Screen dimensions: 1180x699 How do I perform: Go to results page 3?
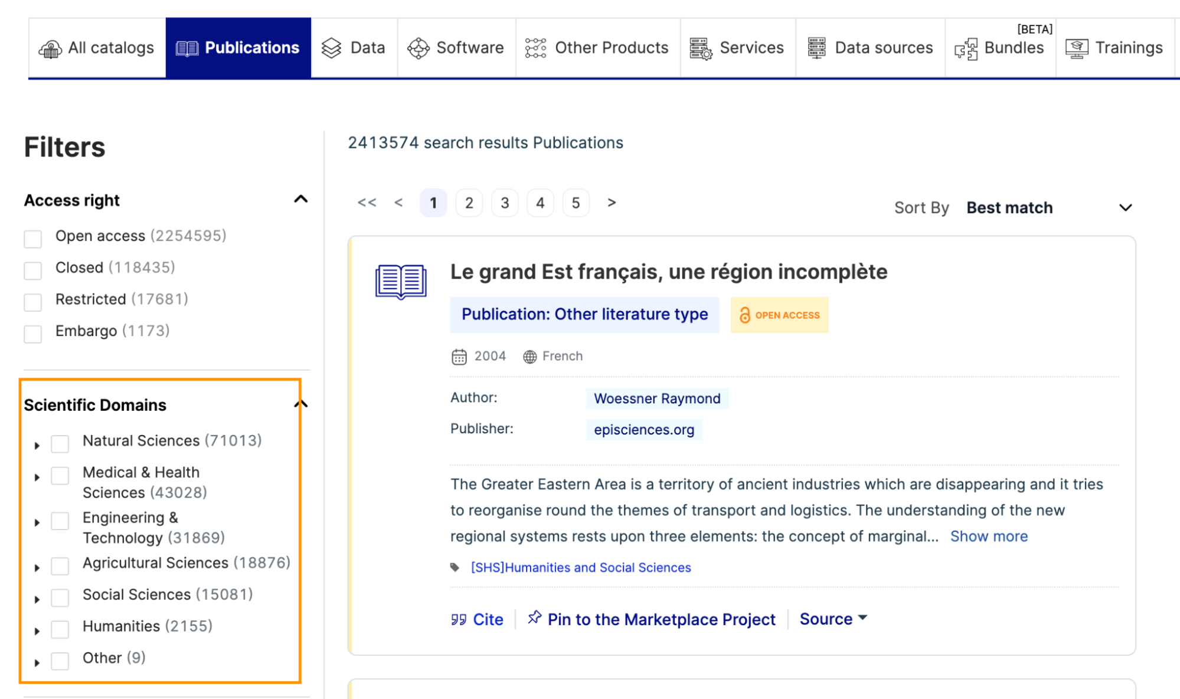click(505, 203)
